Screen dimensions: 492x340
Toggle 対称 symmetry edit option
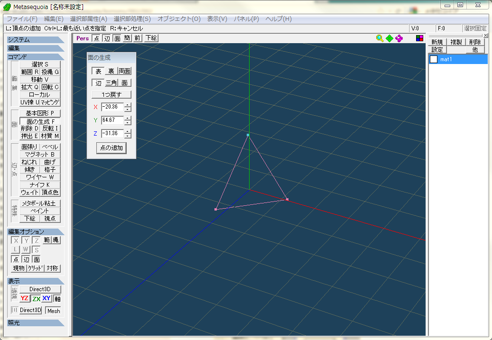(x=52, y=268)
